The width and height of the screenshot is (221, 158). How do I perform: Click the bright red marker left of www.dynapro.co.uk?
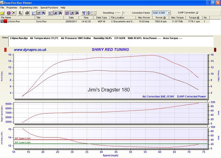pyautogui.click(x=5, y=50)
